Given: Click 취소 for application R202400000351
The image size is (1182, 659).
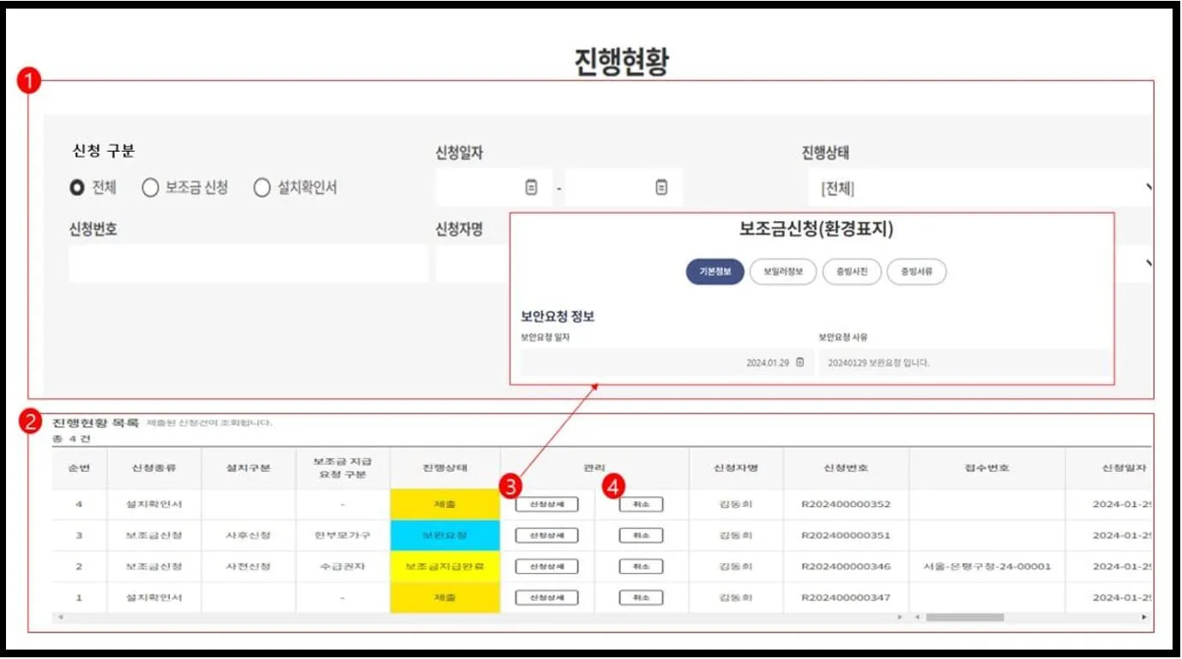Looking at the screenshot, I should click(641, 535).
